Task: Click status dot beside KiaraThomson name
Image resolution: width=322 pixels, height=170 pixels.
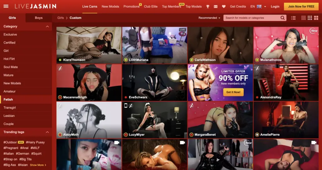Action: 60,60
